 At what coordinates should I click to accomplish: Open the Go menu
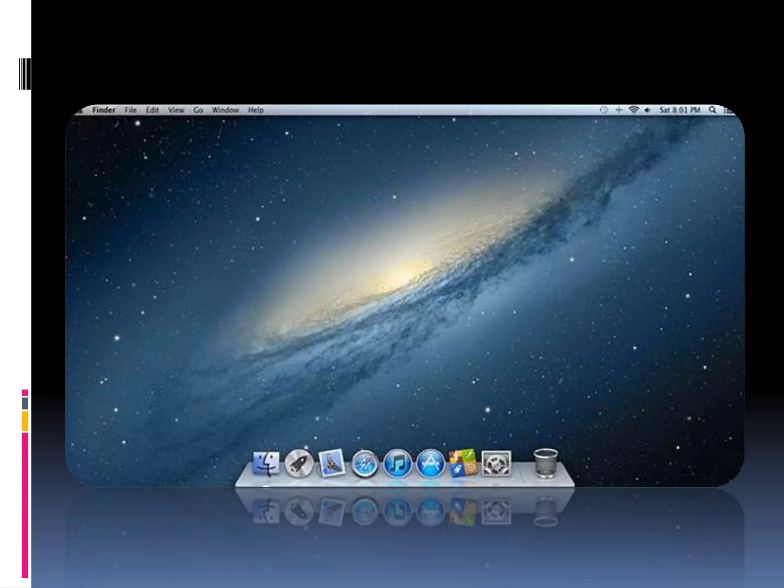click(x=198, y=110)
